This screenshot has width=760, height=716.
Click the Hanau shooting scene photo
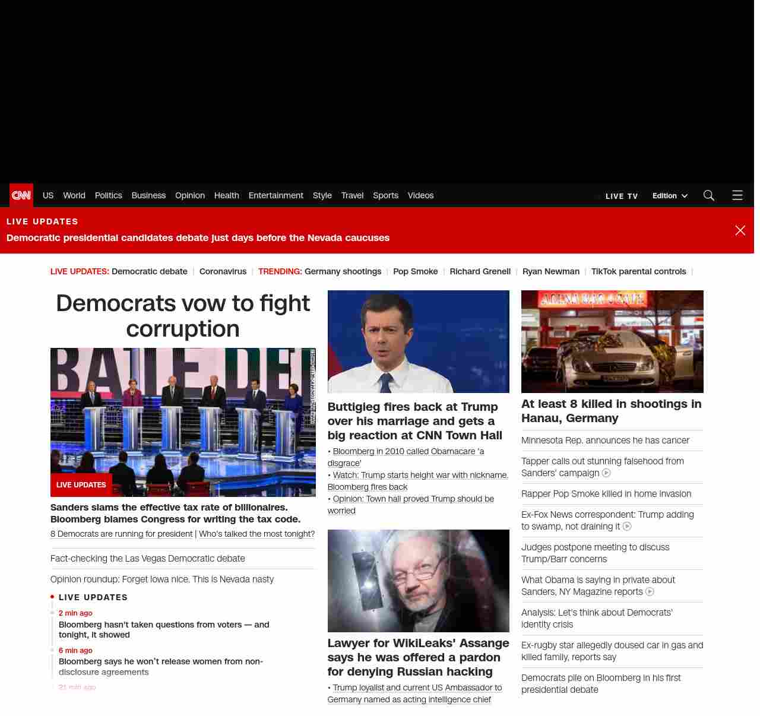612,341
